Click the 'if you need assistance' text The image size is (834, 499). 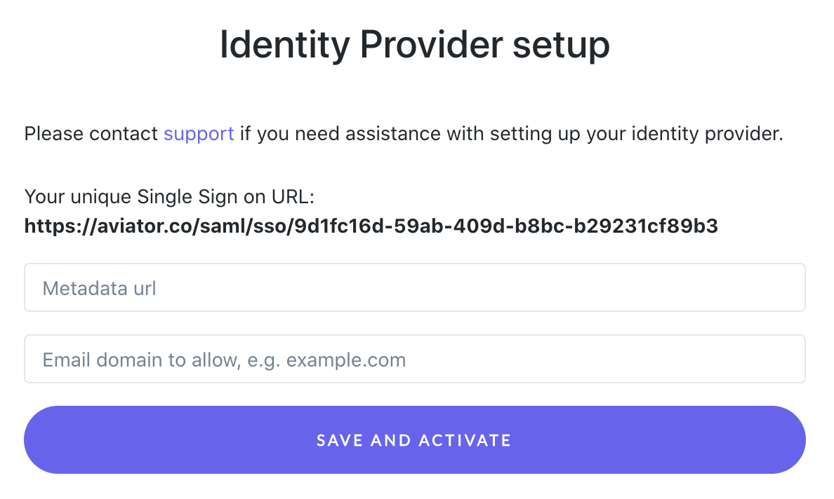pyautogui.click(x=340, y=134)
